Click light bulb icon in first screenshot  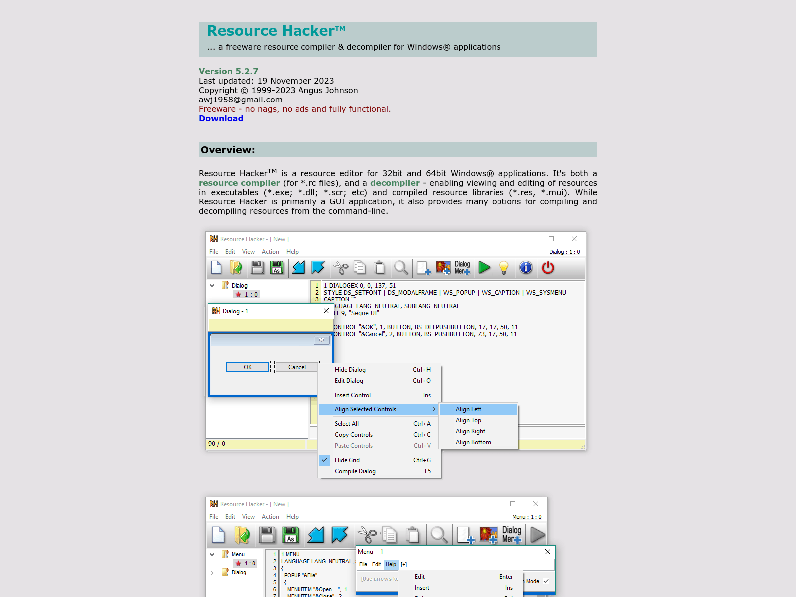[504, 268]
